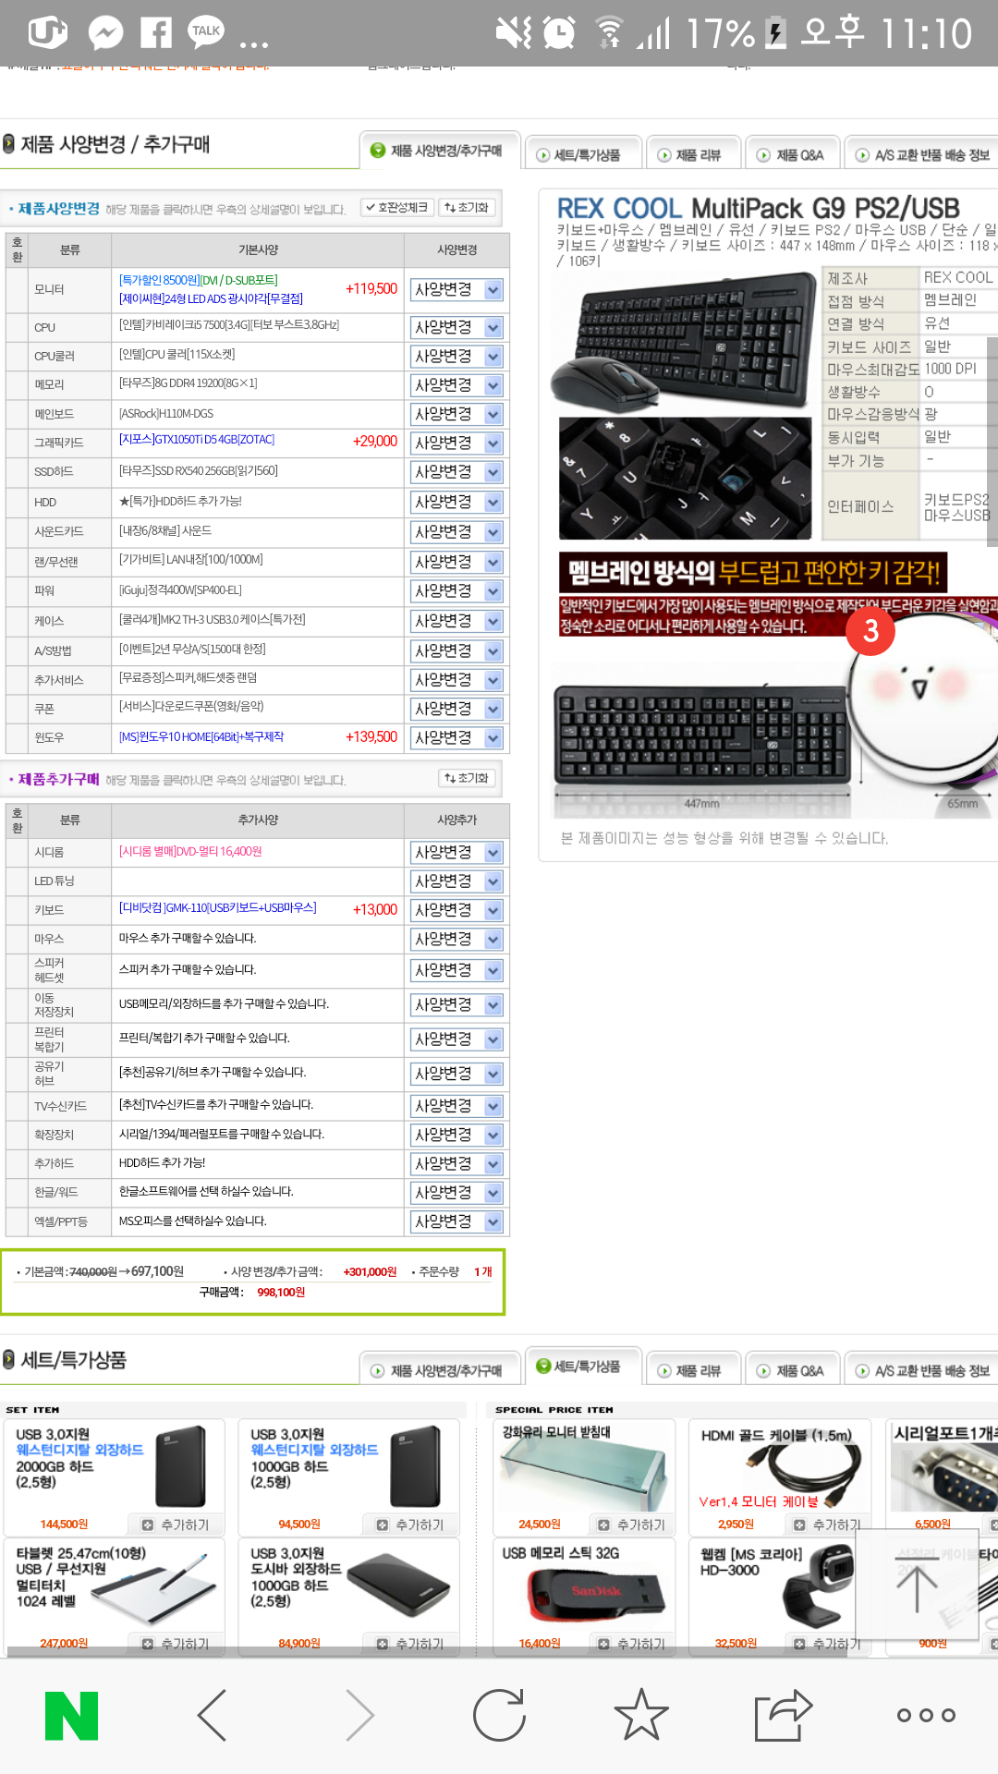
Task: Click the GTX1050Ti graphics card link
Action: [197, 440]
